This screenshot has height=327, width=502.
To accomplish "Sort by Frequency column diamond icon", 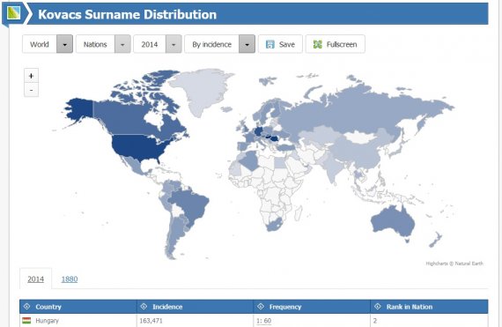I will point(261,307).
